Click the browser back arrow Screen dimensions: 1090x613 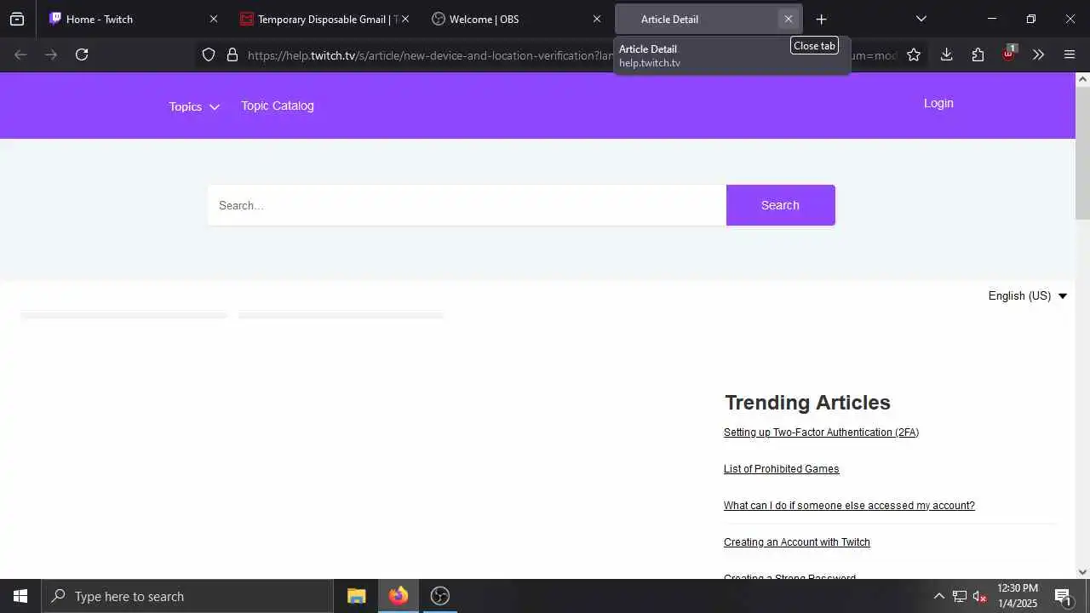[x=20, y=54]
